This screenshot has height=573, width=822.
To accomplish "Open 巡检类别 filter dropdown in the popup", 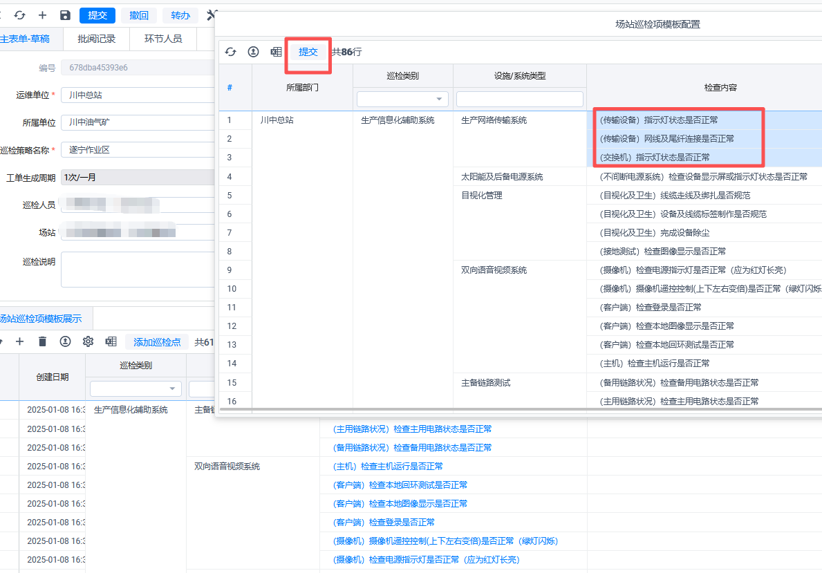I will click(x=402, y=100).
